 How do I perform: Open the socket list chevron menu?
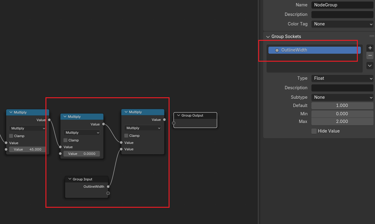[x=370, y=65]
